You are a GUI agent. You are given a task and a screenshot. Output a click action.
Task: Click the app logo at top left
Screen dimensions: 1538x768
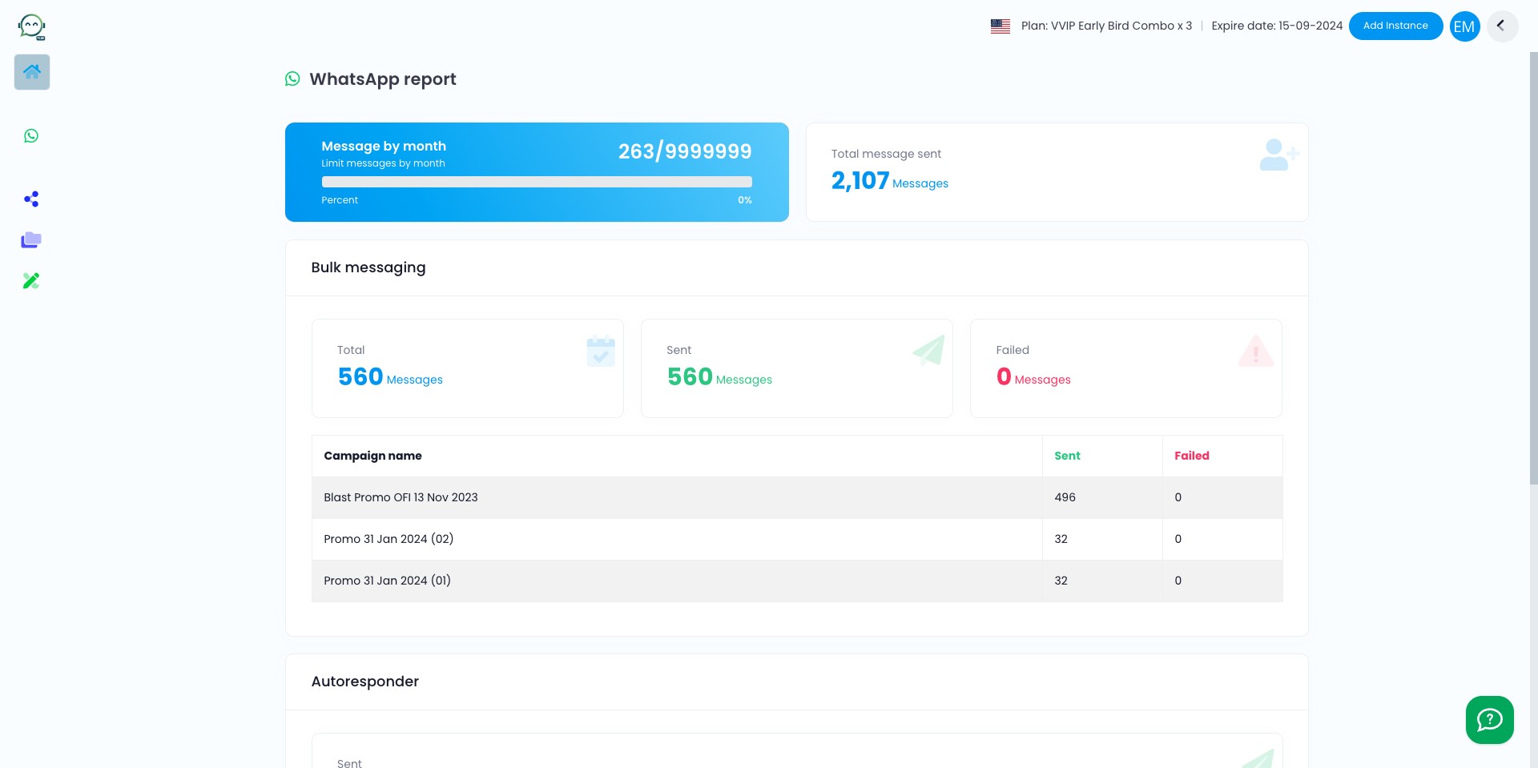click(32, 26)
